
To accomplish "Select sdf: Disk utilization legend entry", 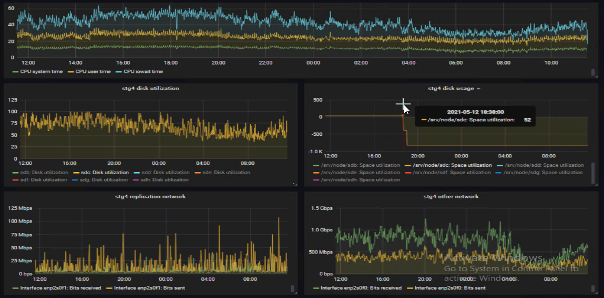I will [44, 179].
